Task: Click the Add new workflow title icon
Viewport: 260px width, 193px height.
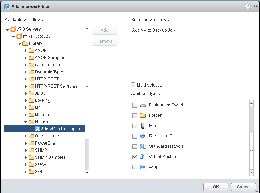Action: click(7, 7)
